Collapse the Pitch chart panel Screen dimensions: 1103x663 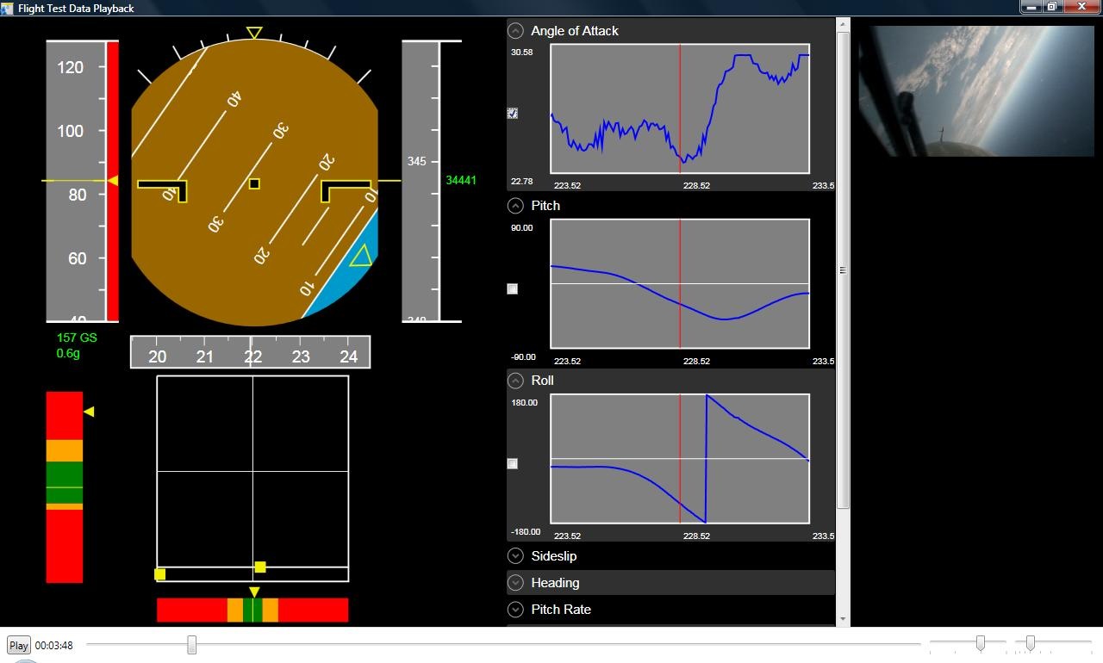pyautogui.click(x=515, y=206)
